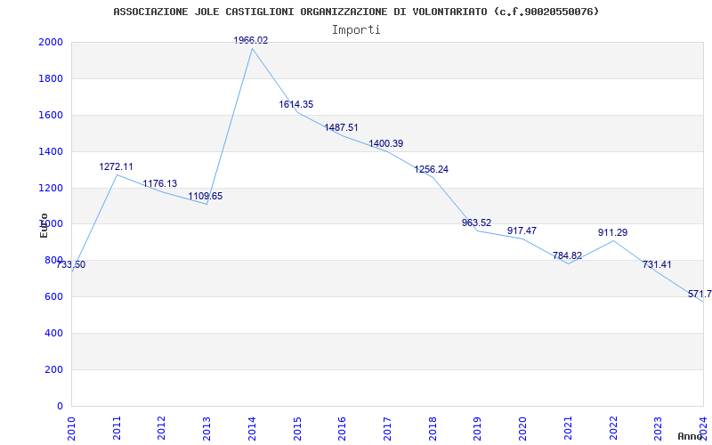Click the 2000 y-axis tick label
The image size is (712, 445).
point(53,42)
